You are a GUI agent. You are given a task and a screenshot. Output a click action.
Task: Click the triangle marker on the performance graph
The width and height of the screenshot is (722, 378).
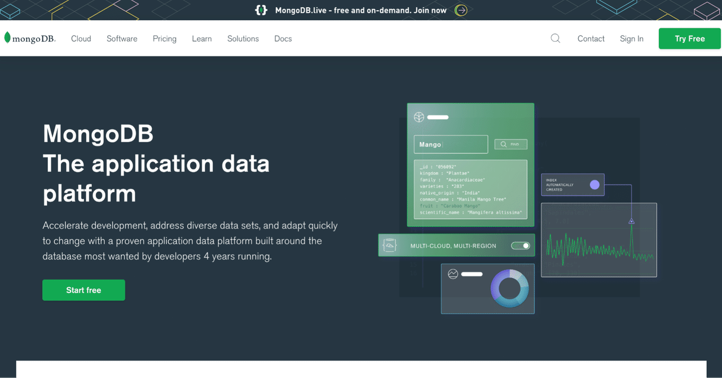point(631,222)
